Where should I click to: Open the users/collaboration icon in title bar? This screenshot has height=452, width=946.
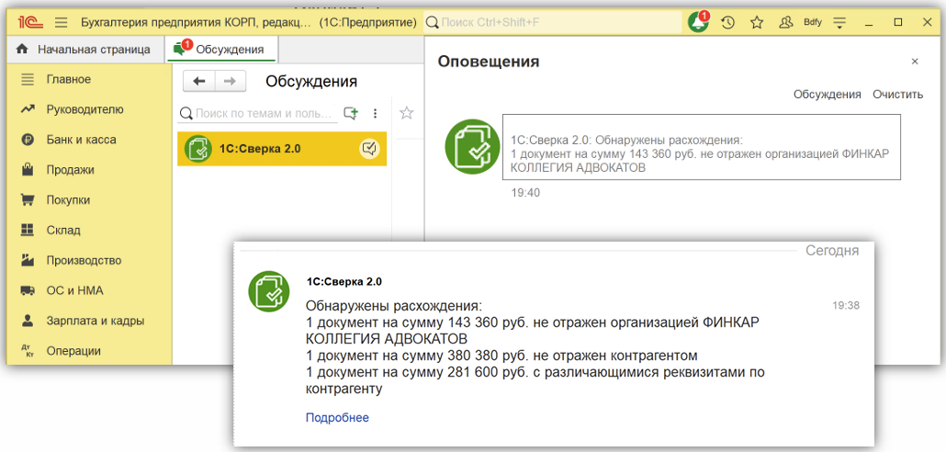[x=785, y=23]
